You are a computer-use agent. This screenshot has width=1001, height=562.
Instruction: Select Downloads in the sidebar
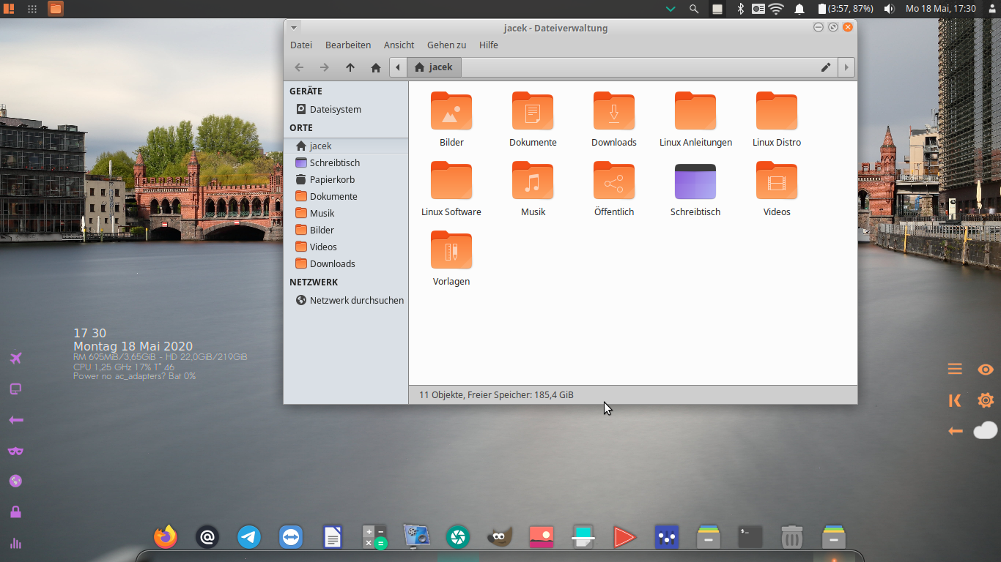point(346,263)
